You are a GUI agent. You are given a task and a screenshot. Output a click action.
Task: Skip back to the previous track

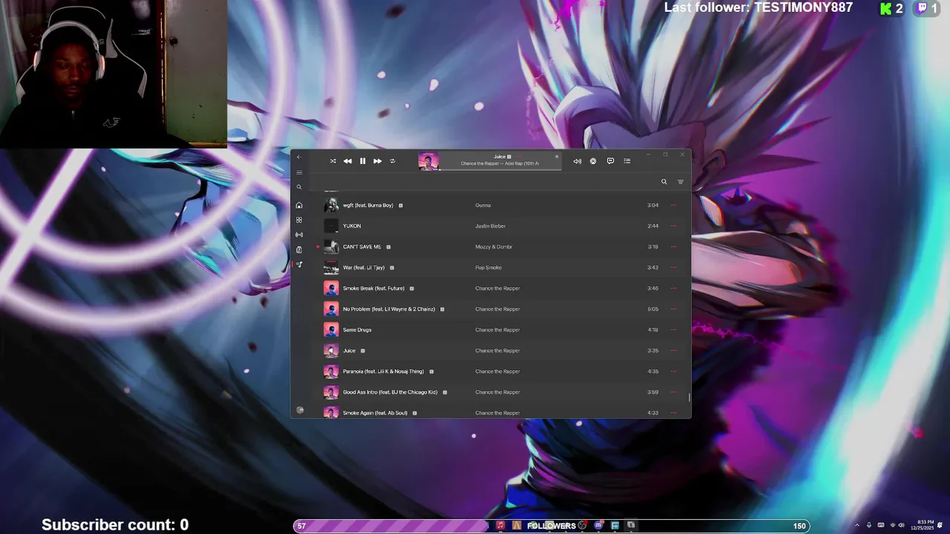tap(347, 161)
